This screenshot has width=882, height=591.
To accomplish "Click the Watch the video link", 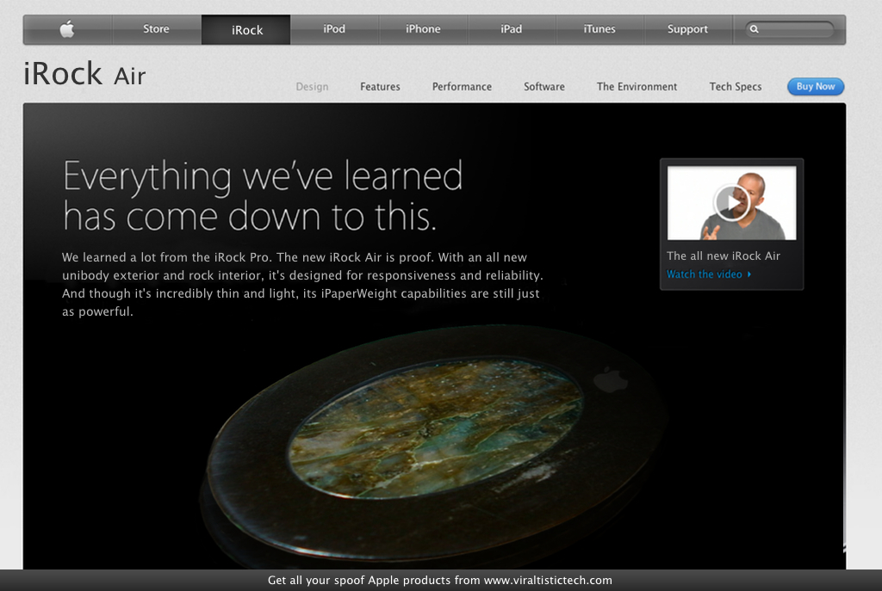I will click(705, 274).
